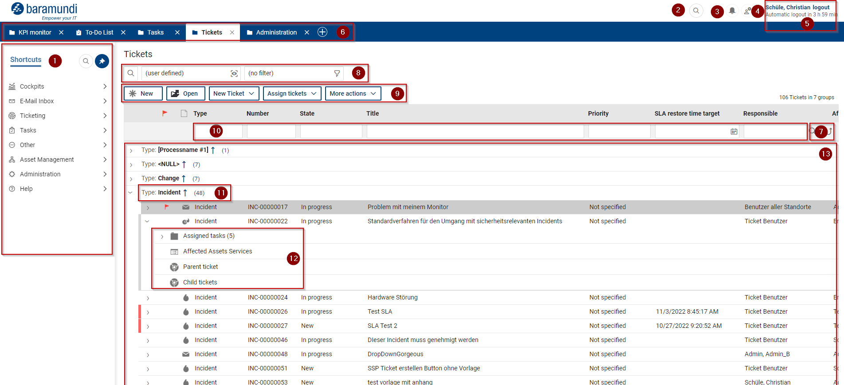Screen dimensions: 844x385
Task: Close the Administration tab
Action: [307, 32]
